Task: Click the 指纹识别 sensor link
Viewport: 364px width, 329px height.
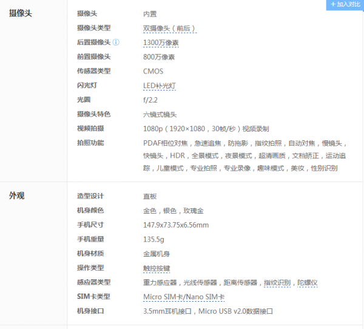Action: click(277, 283)
